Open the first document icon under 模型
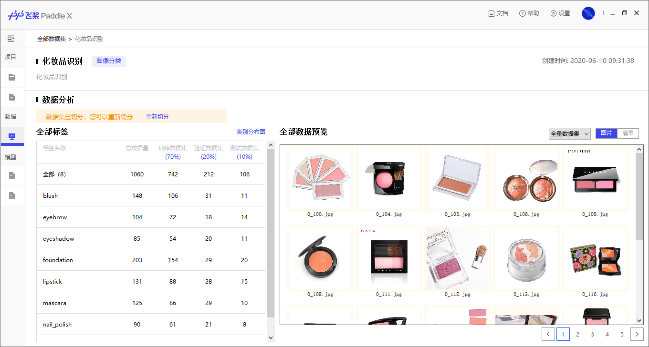 pos(12,175)
